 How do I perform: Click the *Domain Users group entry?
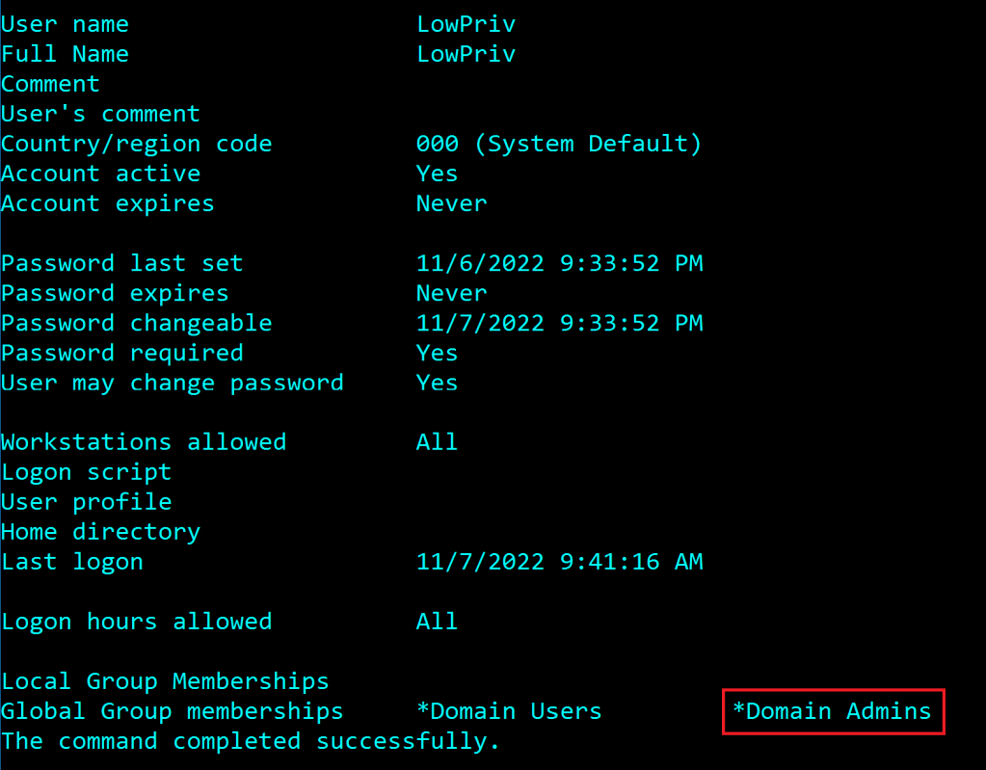(x=509, y=711)
